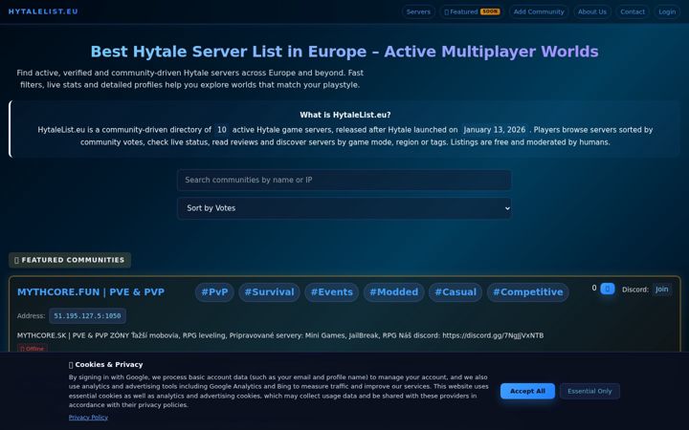Image resolution: width=689 pixels, height=430 pixels.
Task: Select the #Survival tag
Action: pyautogui.click(x=269, y=292)
